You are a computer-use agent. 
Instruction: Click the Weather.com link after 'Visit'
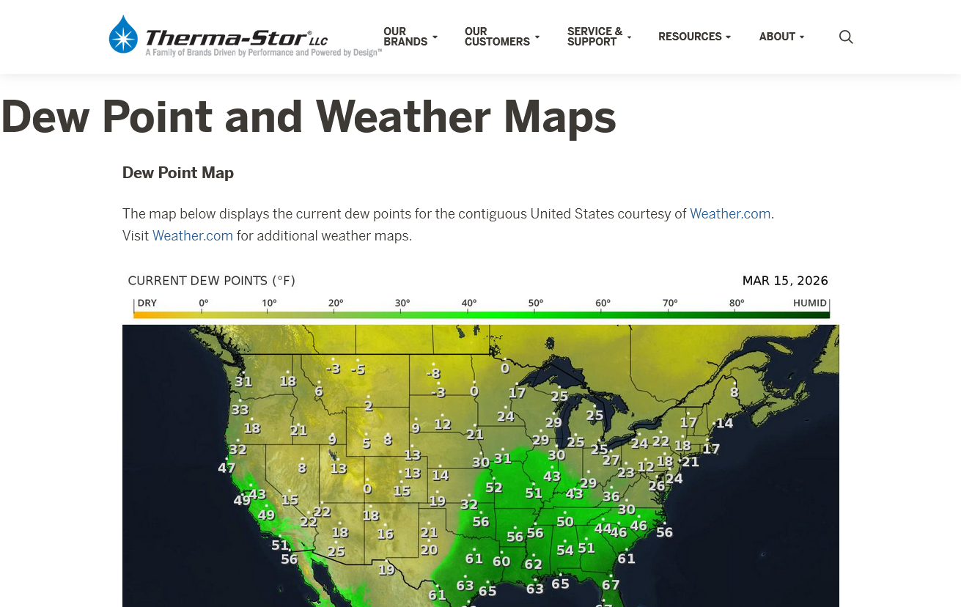[x=192, y=236]
